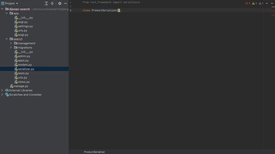Image resolution: width=275 pixels, height=154 pixels.
Task: Open models.py file
Action: [x=25, y=65]
